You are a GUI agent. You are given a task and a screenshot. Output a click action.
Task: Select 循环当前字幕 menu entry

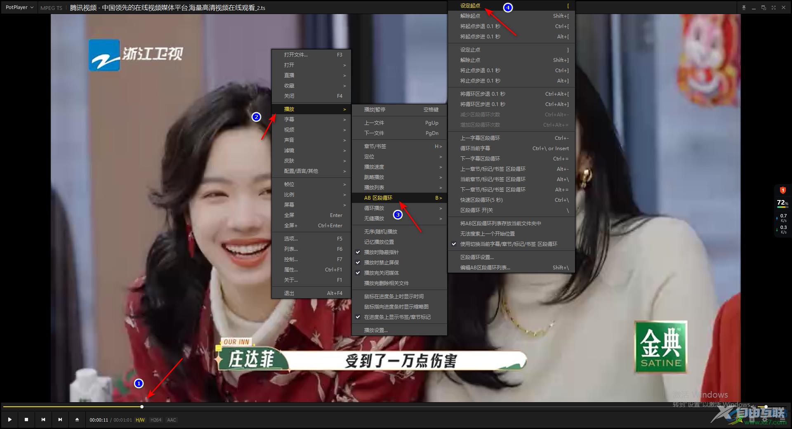511,148
